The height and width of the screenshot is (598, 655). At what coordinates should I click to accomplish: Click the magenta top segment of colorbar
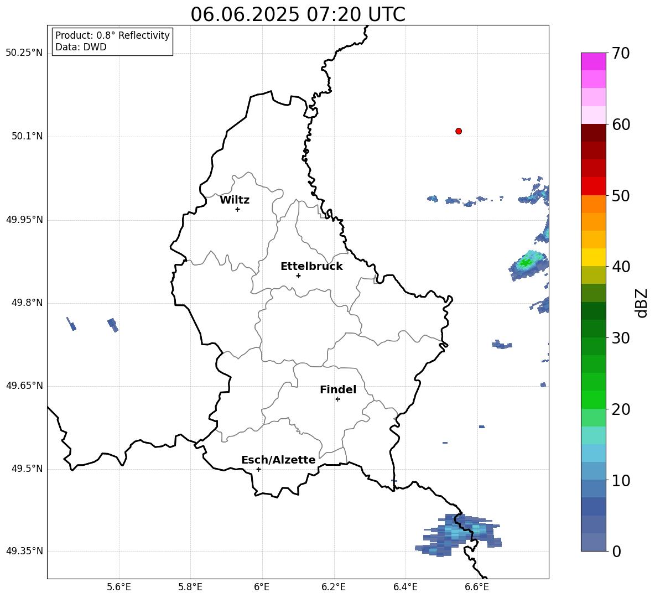click(593, 61)
